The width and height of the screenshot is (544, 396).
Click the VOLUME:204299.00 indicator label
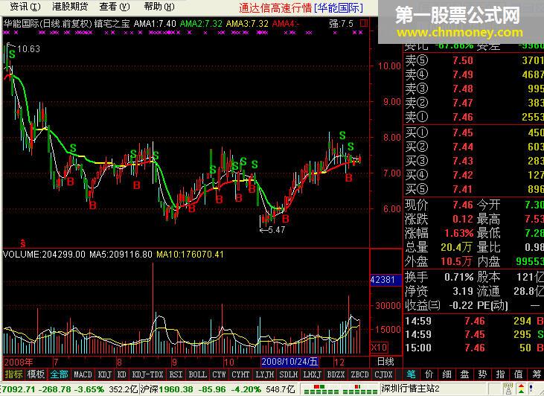coord(44,254)
